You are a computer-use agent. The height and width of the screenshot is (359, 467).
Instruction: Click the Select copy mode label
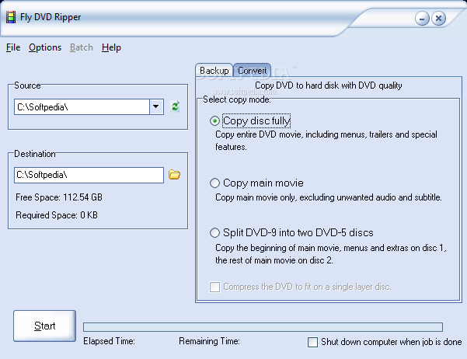[237, 99]
